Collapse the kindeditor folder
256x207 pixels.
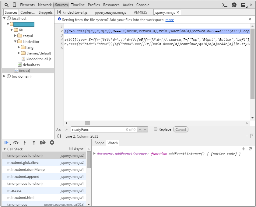16,42
